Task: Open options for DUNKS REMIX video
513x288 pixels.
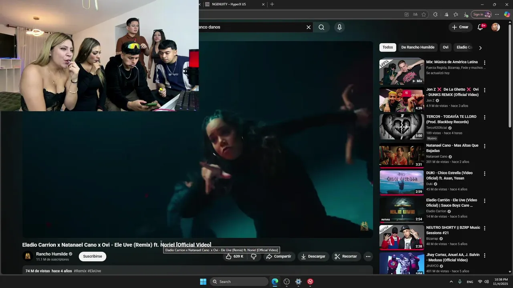Action: point(485,90)
